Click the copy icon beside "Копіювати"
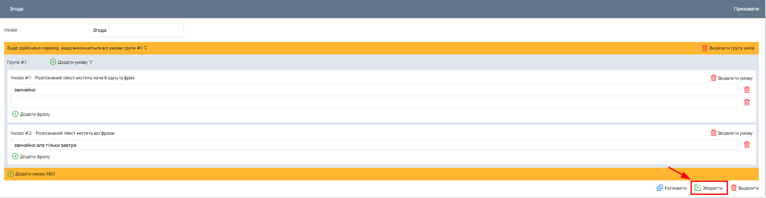This screenshot has height=198, width=766. pos(660,188)
